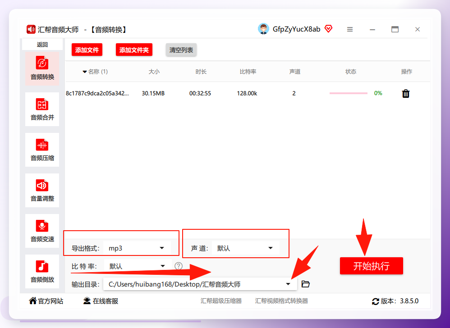Browse output folder with folder icon

point(306,284)
